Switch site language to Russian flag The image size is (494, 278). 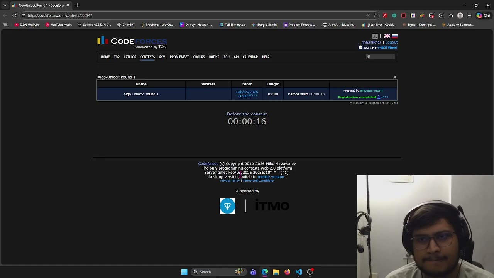(x=394, y=36)
